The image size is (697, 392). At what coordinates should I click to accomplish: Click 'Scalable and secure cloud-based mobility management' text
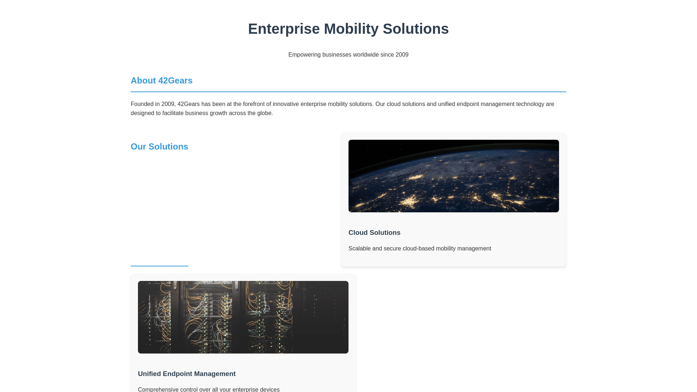click(x=420, y=249)
